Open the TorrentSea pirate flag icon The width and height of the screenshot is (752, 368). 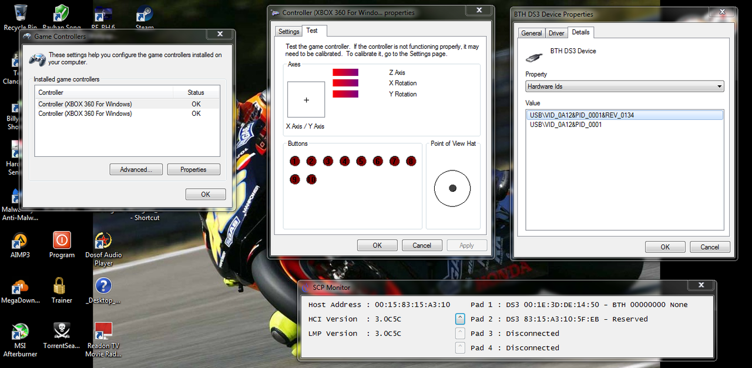(61, 332)
